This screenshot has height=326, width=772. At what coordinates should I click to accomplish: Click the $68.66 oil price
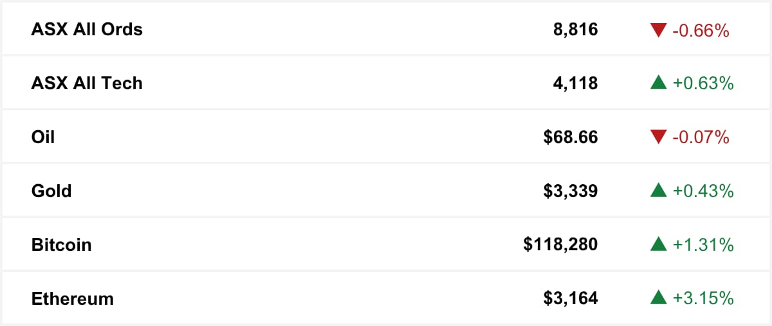pos(571,137)
